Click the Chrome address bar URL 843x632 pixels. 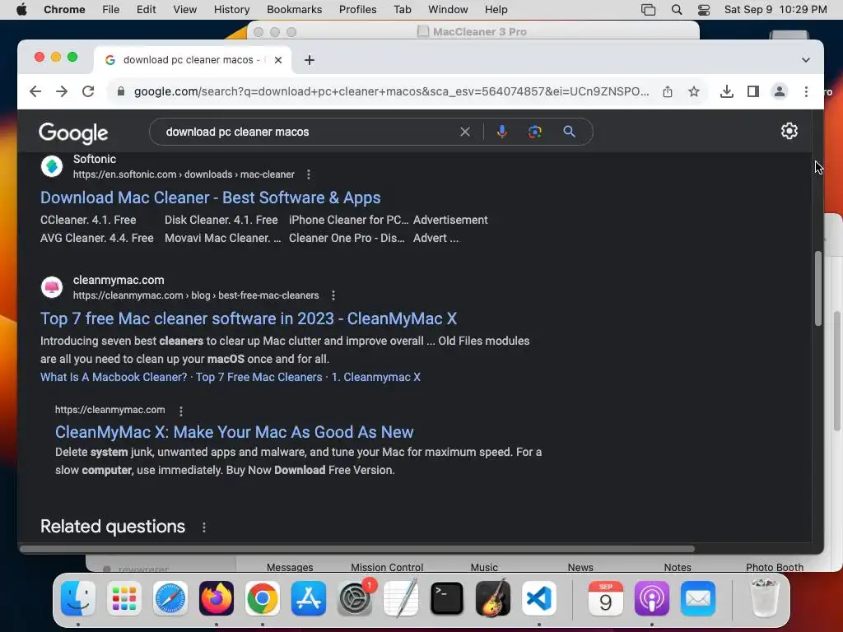391,92
